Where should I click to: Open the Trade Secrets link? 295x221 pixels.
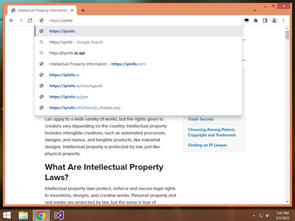click(201, 119)
